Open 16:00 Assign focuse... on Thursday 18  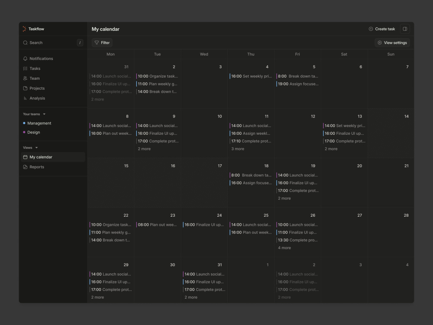pyautogui.click(x=251, y=183)
